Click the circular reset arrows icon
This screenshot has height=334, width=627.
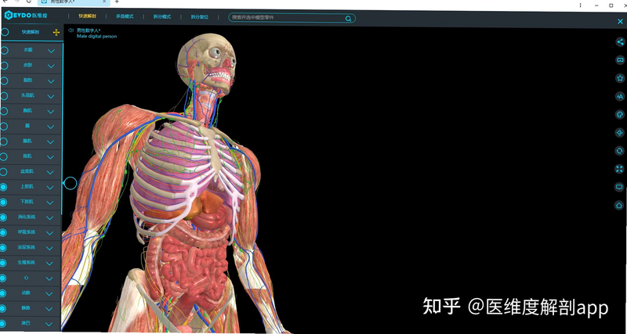point(619,151)
